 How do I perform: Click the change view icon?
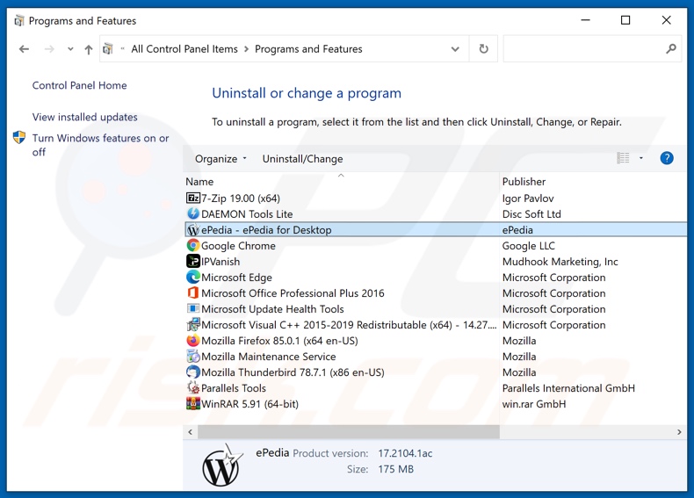point(623,158)
